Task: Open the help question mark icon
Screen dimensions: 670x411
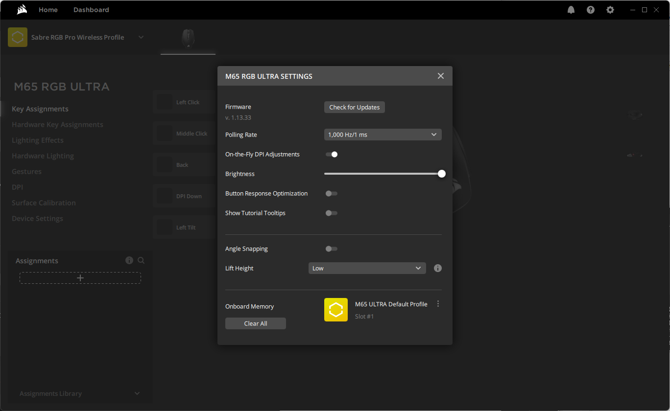Action: pyautogui.click(x=591, y=10)
